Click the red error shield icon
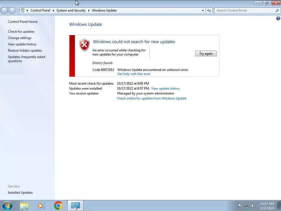 [85, 45]
